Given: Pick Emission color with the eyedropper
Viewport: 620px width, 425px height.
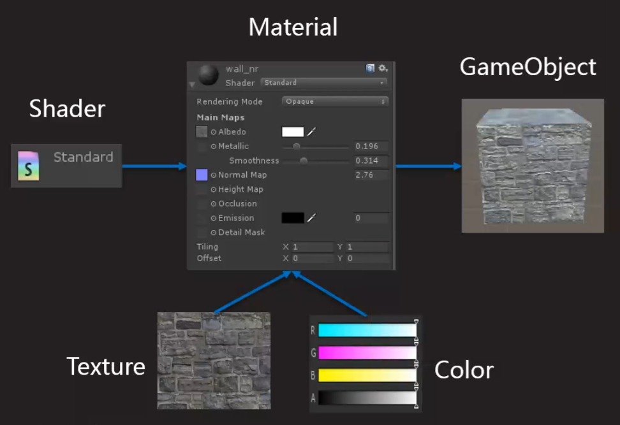Looking at the screenshot, I should pos(311,218).
